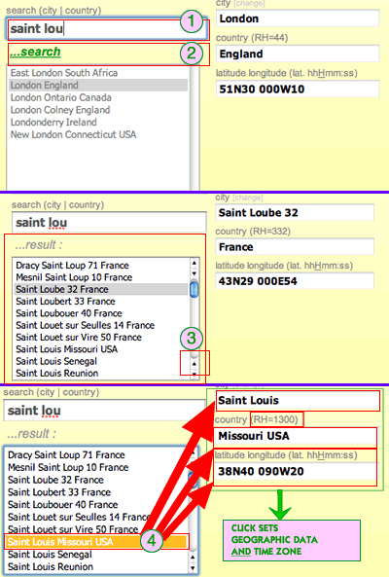Viewport: 389px width, 577px height.
Task: Focus the search field in the bottom panel
Action: [x=104, y=411]
